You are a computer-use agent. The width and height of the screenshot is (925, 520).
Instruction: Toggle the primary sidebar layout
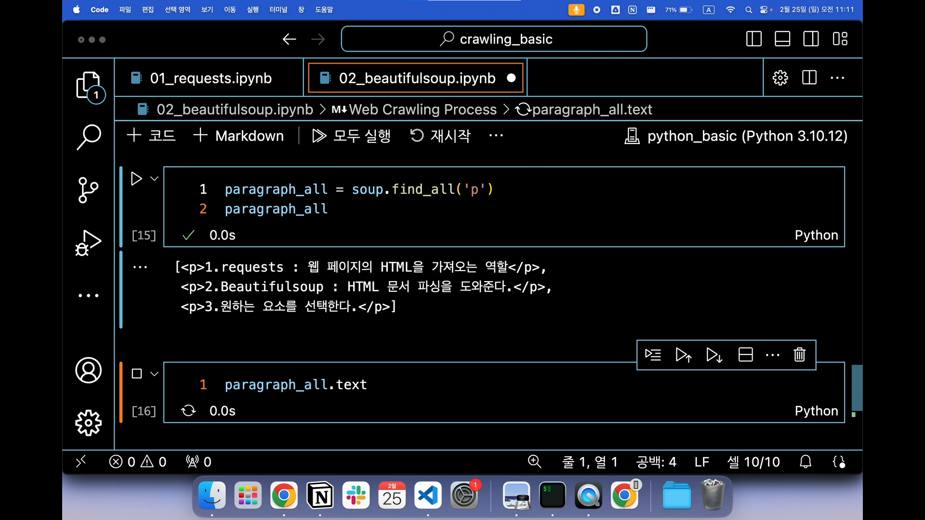point(753,39)
